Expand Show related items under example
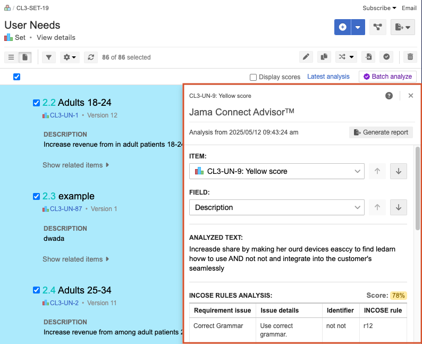The image size is (422, 344). tap(75, 259)
